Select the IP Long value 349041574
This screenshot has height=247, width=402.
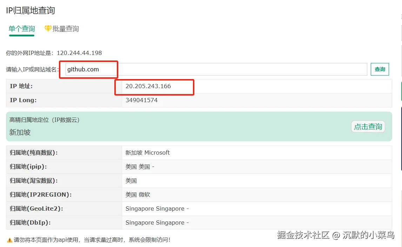(x=141, y=100)
